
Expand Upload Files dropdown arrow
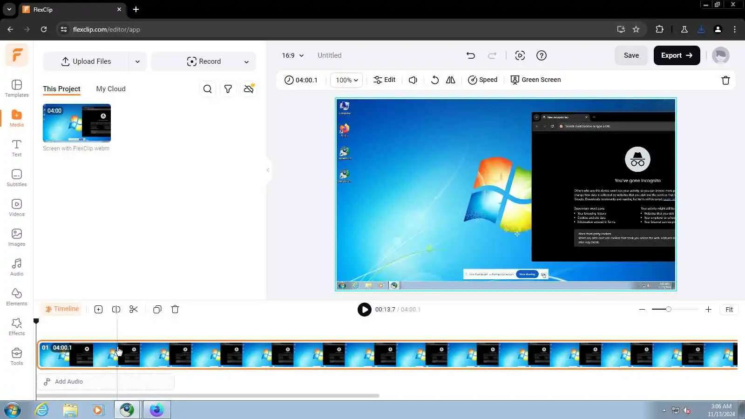(x=137, y=61)
